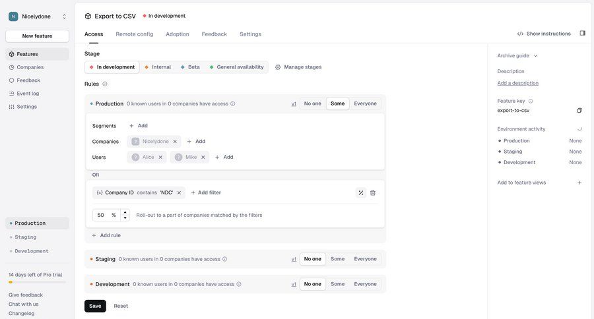This screenshot has width=594, height=319.
Task: Collapse the right sidebar panel
Action: pos(583,34)
